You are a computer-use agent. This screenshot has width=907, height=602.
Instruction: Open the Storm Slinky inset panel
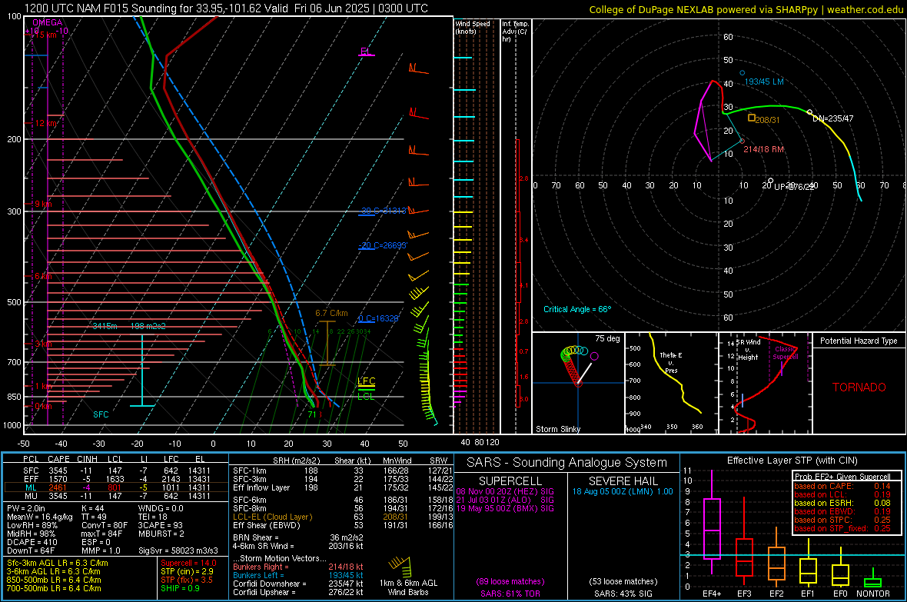(578, 383)
